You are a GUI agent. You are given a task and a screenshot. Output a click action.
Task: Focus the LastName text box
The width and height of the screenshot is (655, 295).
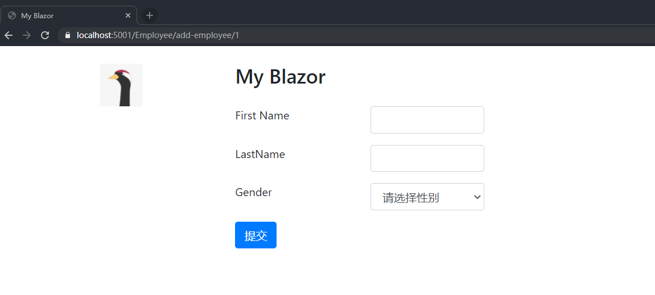click(x=427, y=158)
